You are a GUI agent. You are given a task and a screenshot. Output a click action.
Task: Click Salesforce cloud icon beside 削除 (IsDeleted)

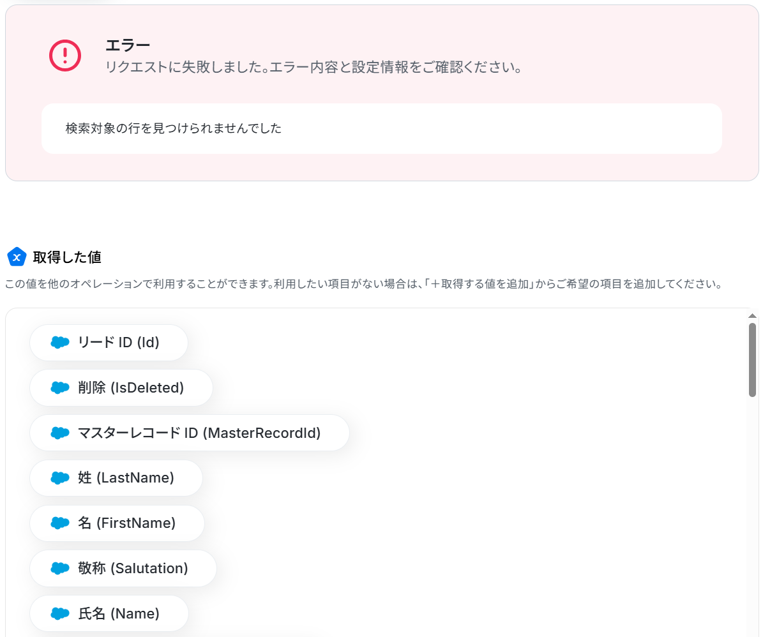[x=60, y=387]
